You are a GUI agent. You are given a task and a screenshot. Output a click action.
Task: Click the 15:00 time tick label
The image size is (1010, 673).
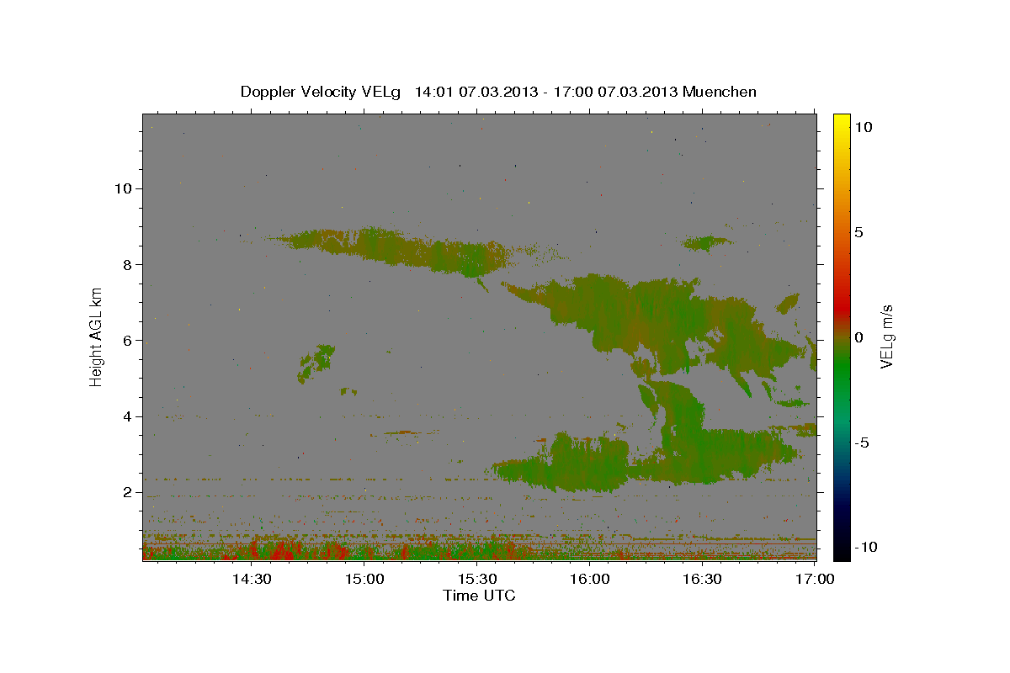coord(364,579)
